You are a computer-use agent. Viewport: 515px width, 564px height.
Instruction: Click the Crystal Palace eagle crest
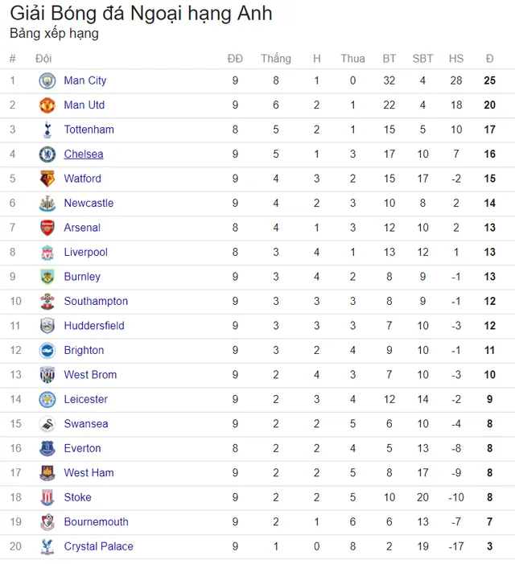pos(47,547)
